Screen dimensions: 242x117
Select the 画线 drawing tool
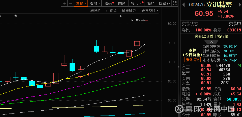click(122, 3)
